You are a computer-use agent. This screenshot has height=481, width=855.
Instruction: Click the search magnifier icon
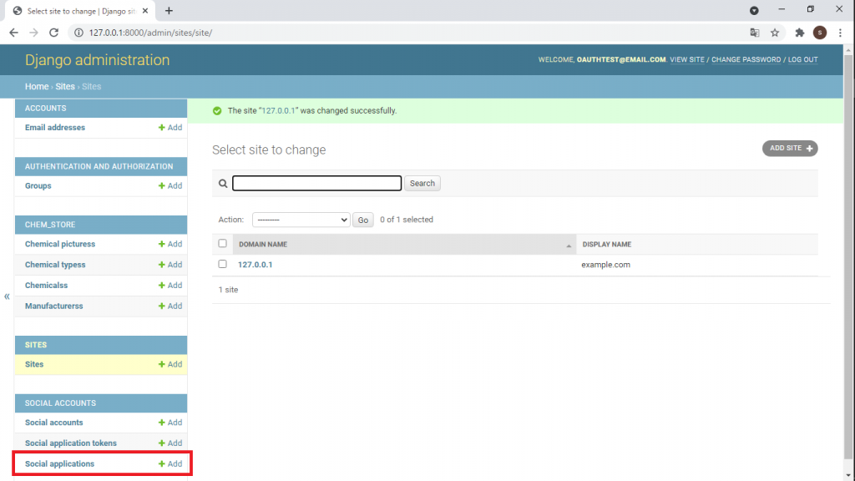223,183
